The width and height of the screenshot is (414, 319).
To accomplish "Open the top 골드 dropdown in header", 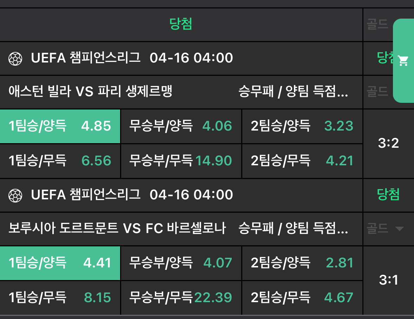I will click(x=377, y=25).
